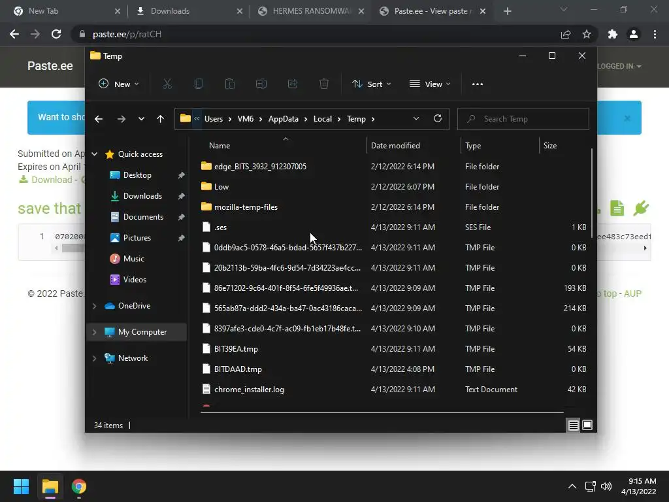
Task: Expand address bar history dropdown
Action: point(416,119)
